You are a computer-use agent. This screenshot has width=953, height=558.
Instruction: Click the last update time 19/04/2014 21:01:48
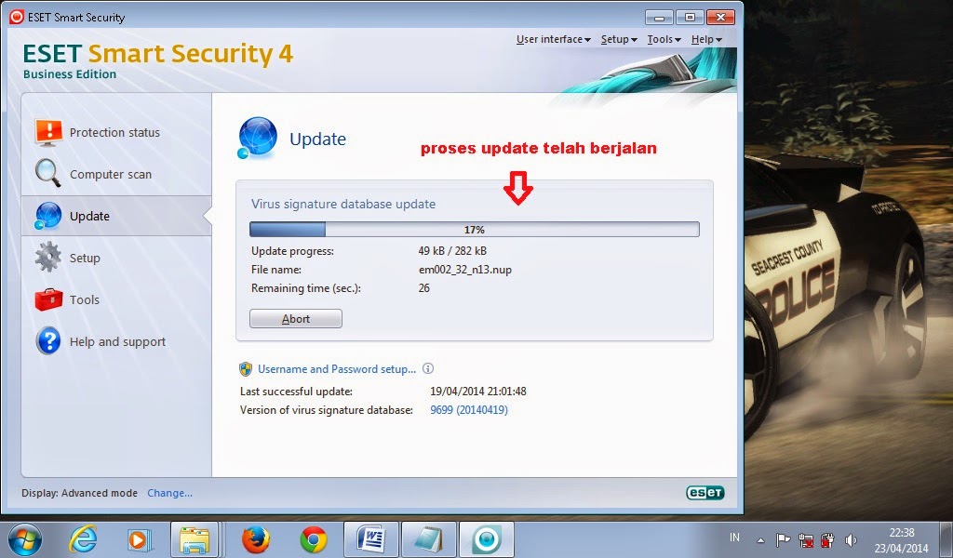click(478, 391)
